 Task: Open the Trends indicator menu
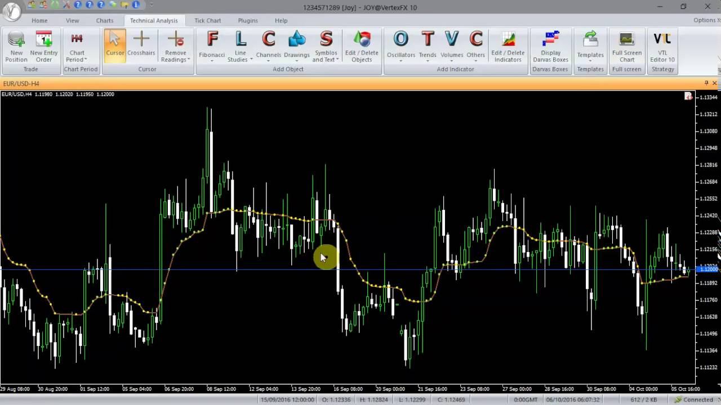pyautogui.click(x=428, y=47)
